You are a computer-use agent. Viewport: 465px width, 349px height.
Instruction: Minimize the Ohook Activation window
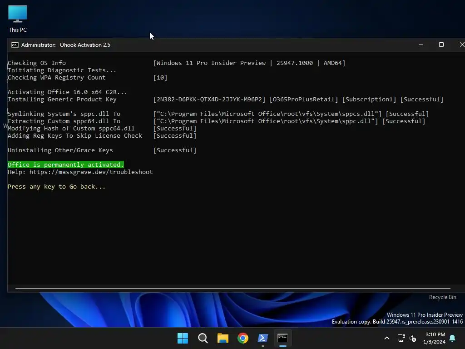421,45
